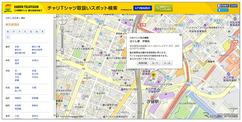This screenshot has height=122, width=242.
Task: Pan the map right with the compass arrow
Action: (65, 20)
